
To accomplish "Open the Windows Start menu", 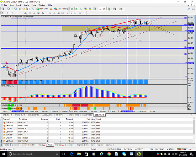I will click(4, 154).
